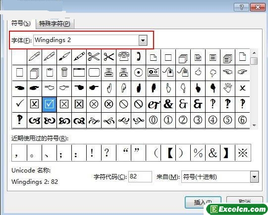Click the 插入 insert button

[x=203, y=202]
